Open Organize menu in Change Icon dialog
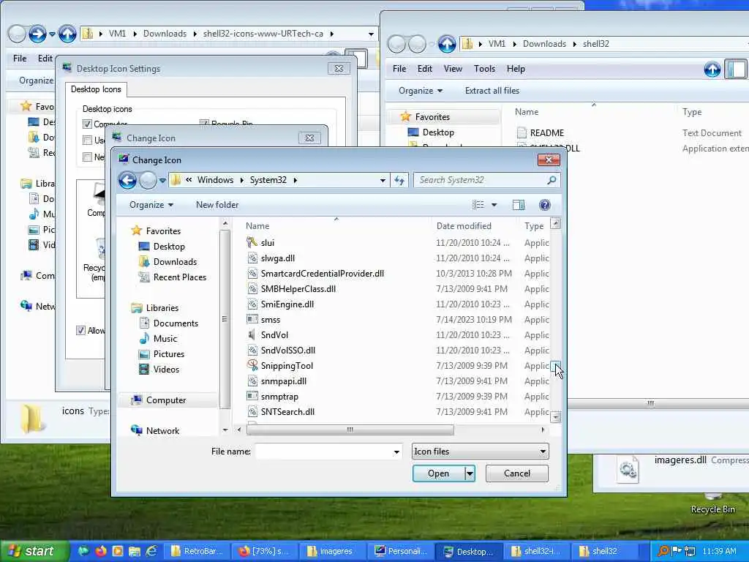 (151, 205)
